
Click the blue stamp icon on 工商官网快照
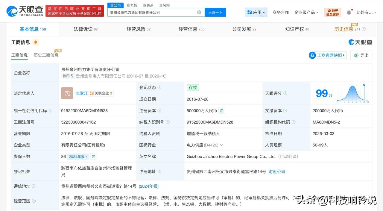click(312, 55)
